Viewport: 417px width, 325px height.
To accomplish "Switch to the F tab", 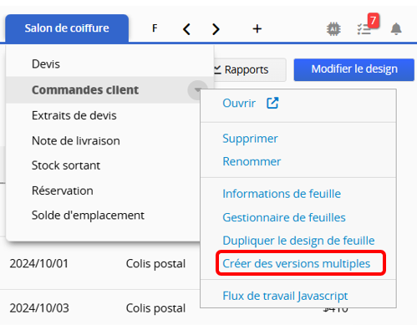I will point(155,28).
